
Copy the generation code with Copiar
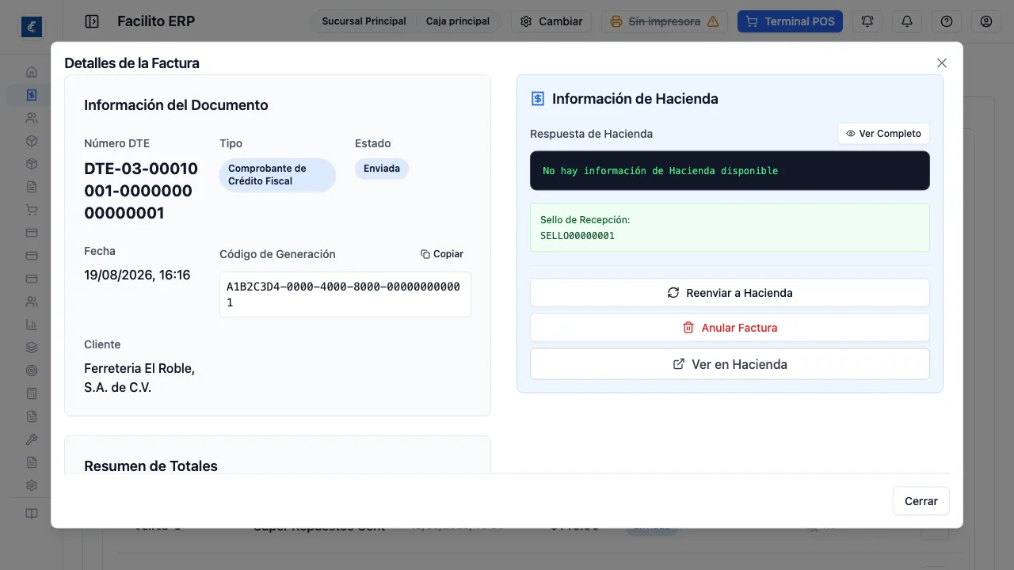tap(442, 254)
